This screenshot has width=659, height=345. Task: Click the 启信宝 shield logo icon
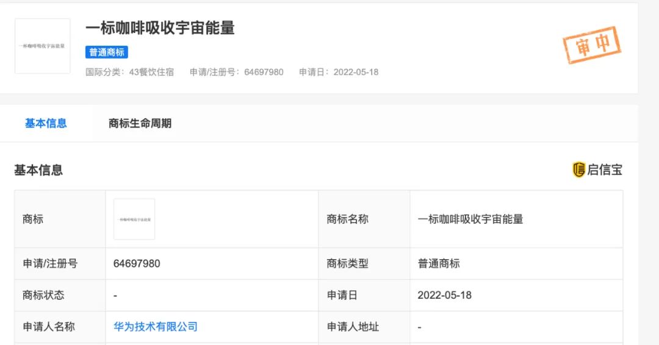click(578, 170)
